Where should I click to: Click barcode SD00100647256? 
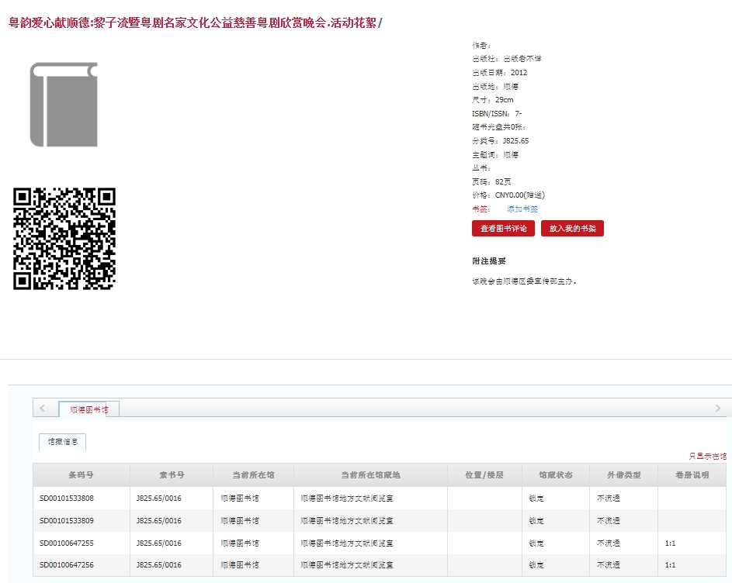pyautogui.click(x=67, y=565)
